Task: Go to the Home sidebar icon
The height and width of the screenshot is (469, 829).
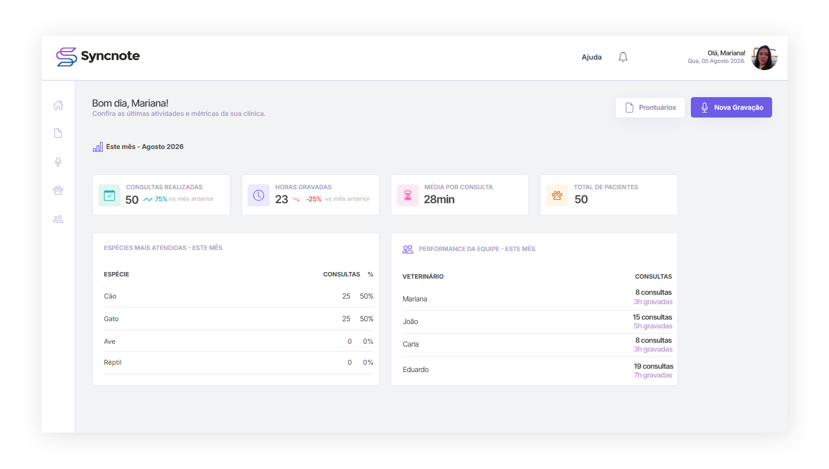Action: [58, 105]
